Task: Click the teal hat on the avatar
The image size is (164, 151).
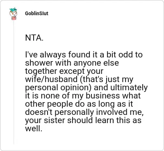Action: pyautogui.click(x=13, y=9)
